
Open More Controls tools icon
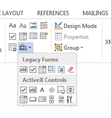pyautogui.click(x=70, y=99)
